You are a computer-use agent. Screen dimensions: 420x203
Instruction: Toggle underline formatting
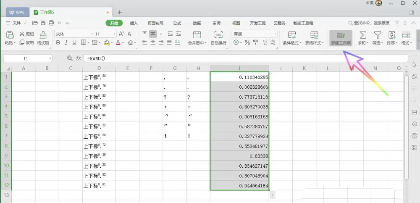click(x=74, y=42)
